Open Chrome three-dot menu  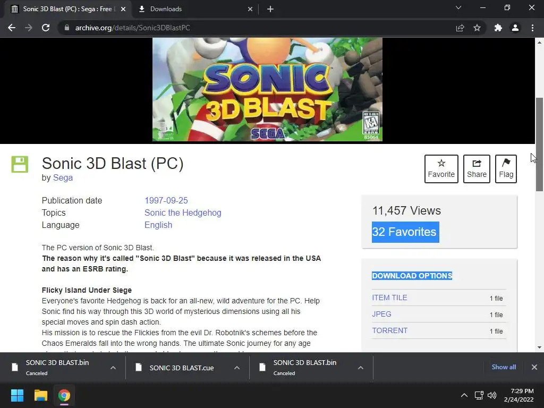[x=532, y=28]
